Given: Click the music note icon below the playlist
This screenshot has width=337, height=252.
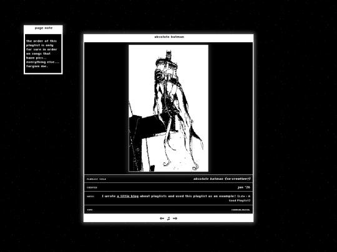Looking at the screenshot, I should tap(168, 218).
